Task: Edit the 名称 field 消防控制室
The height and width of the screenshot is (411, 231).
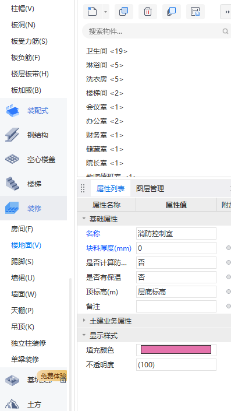Action: coord(176,234)
